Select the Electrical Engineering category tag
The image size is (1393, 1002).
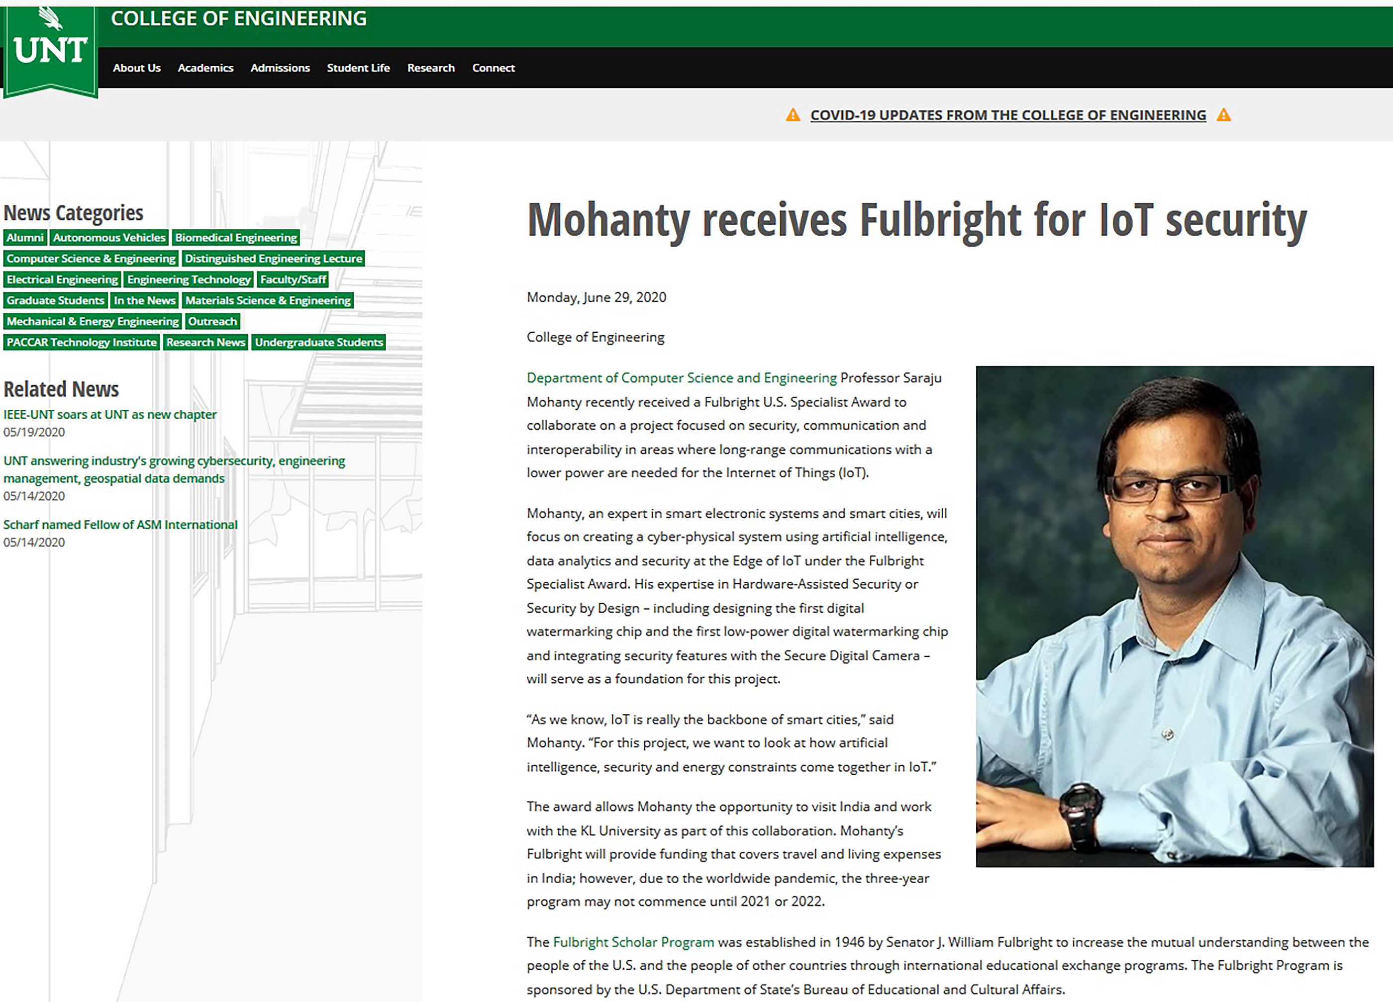pos(62,279)
